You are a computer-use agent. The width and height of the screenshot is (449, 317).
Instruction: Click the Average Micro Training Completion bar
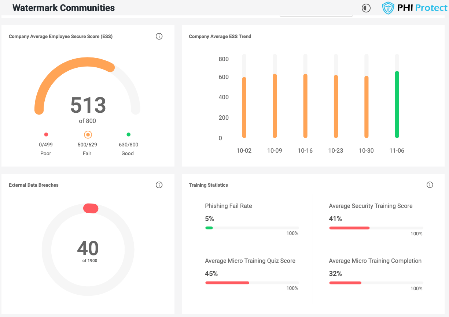tap(376, 283)
